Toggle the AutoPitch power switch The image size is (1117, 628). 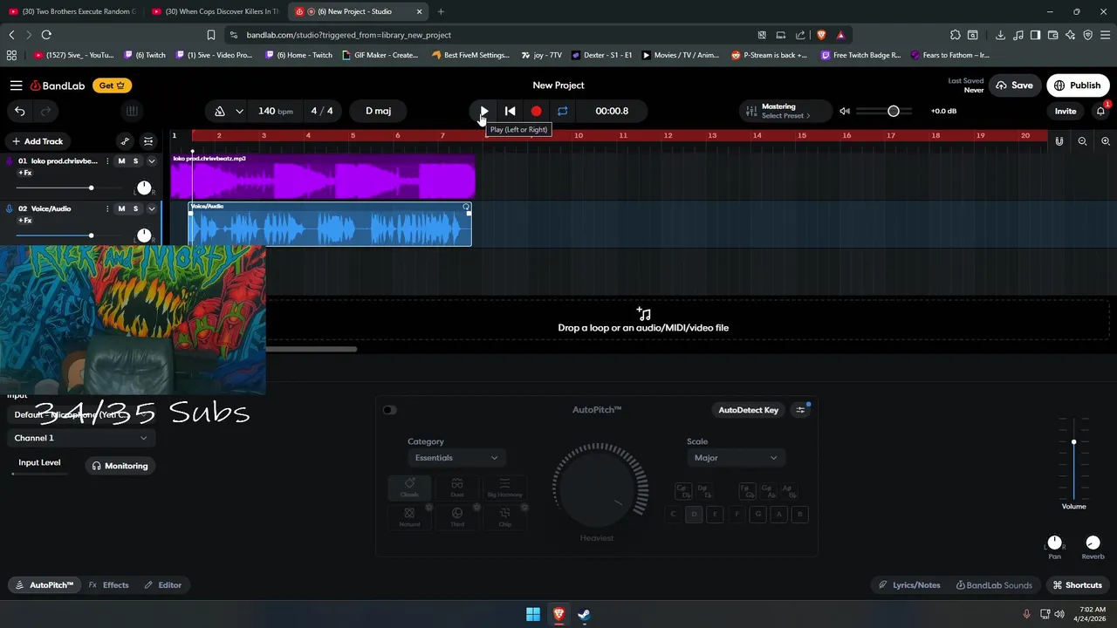[x=389, y=410]
